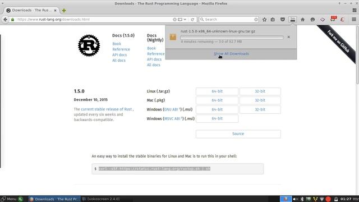Open Reference link under Docs (Nightly)
This screenshot has width=359, height=202.
(156, 54)
